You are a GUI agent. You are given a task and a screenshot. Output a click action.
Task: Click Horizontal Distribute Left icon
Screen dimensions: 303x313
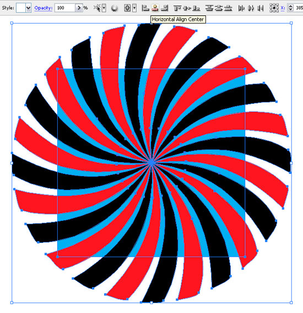241,8
